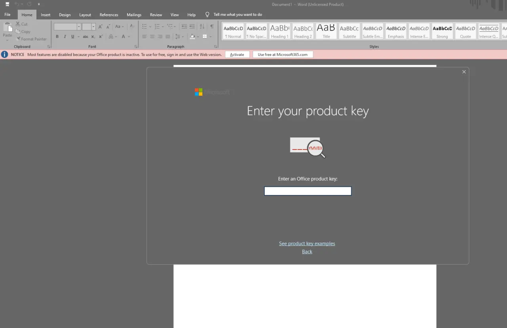Toggle Italic formatting
Screen dimensions: 507x328
(65, 36)
